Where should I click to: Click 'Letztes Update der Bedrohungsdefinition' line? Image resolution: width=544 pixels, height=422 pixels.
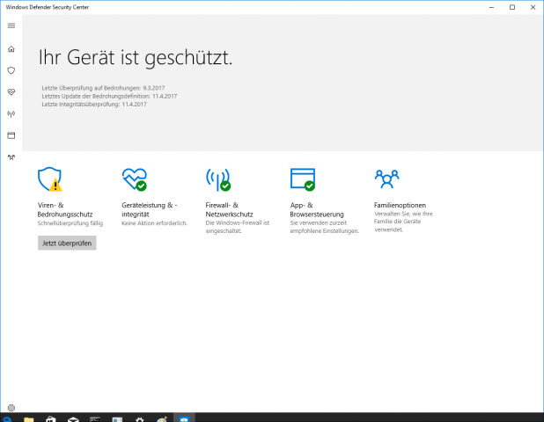coord(109,96)
